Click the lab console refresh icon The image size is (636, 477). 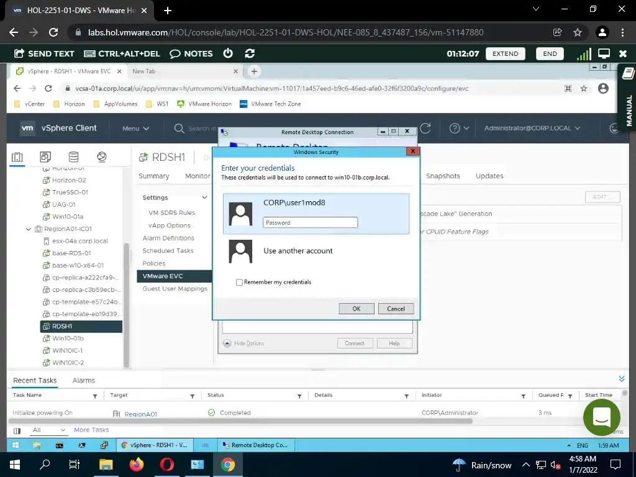tap(250, 53)
